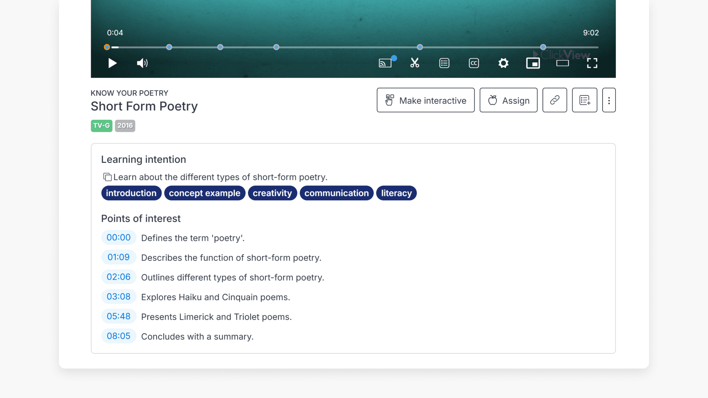
Task: Toggle closed captions
Action: 474,63
